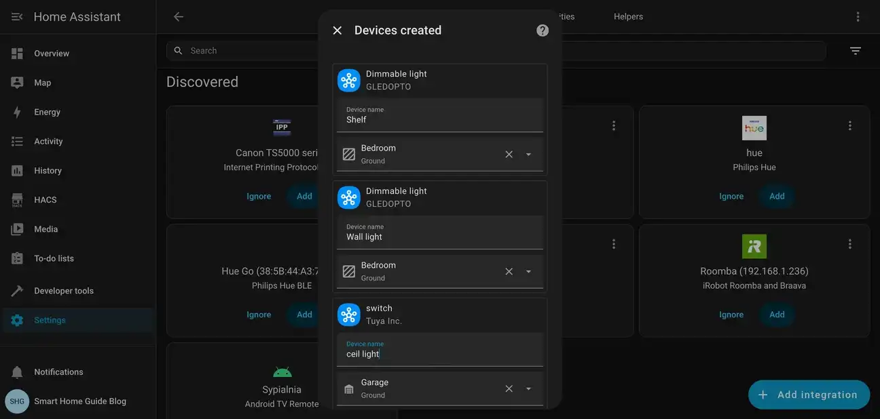880x419 pixels.
Task: Clear the Bedroom area selection with the X
Action: tap(509, 154)
